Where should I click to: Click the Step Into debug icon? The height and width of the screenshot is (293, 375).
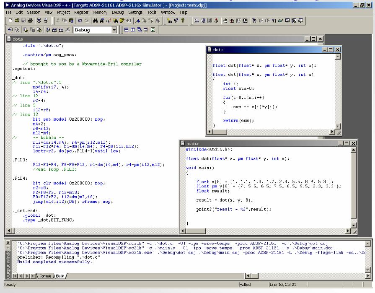pos(254,21)
